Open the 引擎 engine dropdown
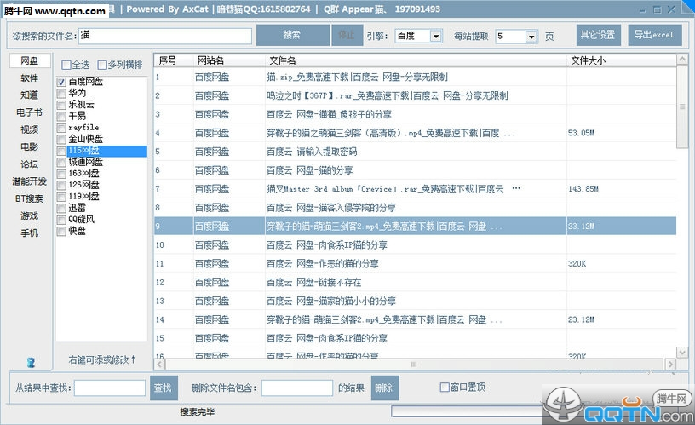 click(x=436, y=37)
